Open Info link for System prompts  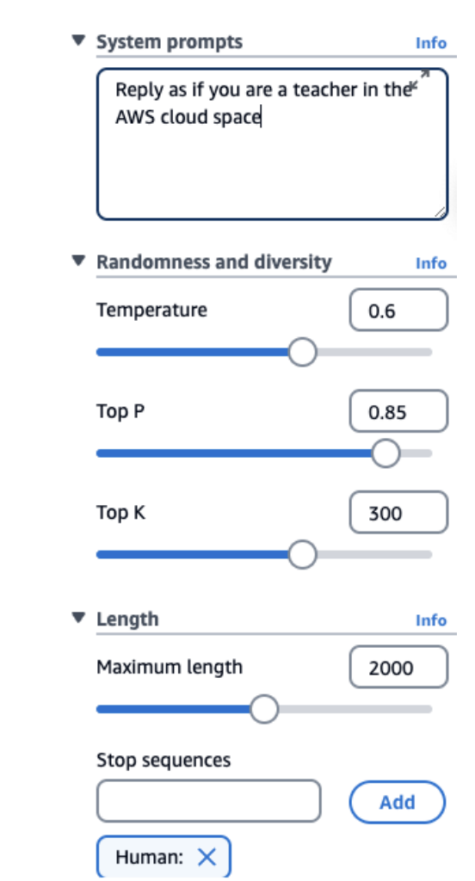coord(430,43)
